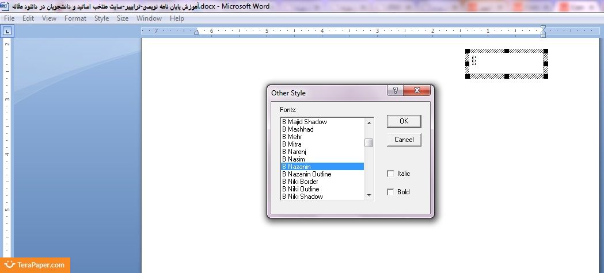The height and width of the screenshot is (273, 604).
Task: Open the File menu
Action: (x=9, y=18)
